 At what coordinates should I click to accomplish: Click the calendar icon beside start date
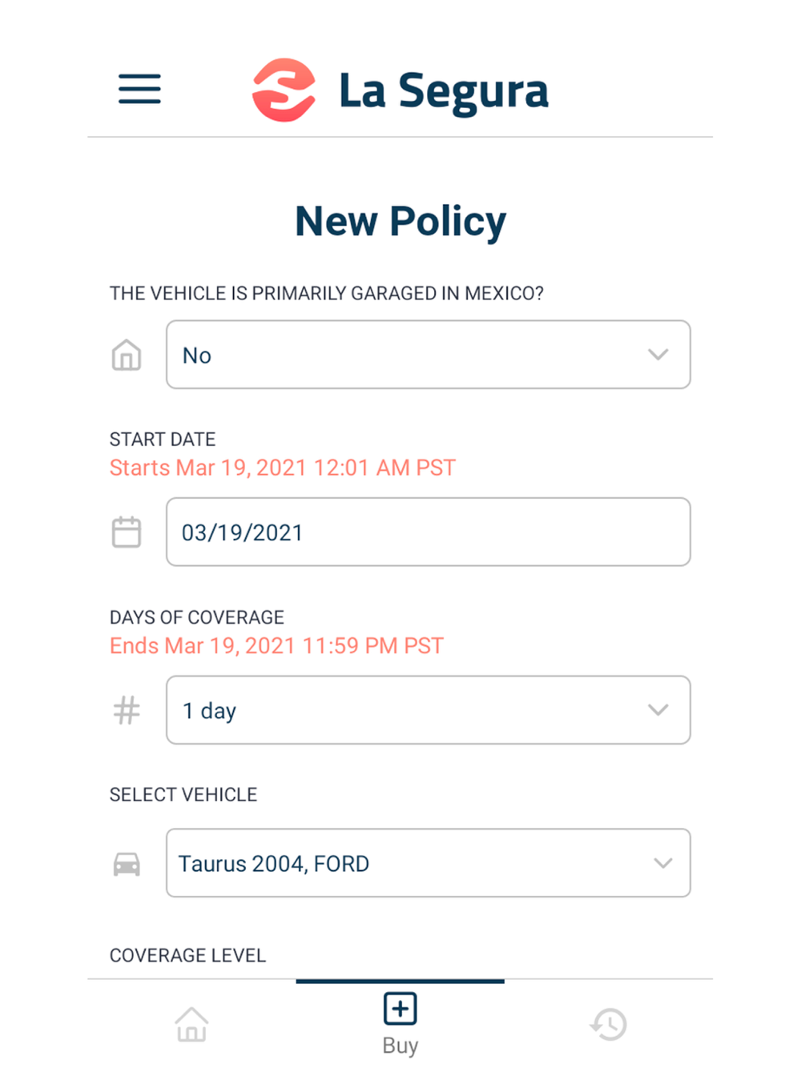127,532
